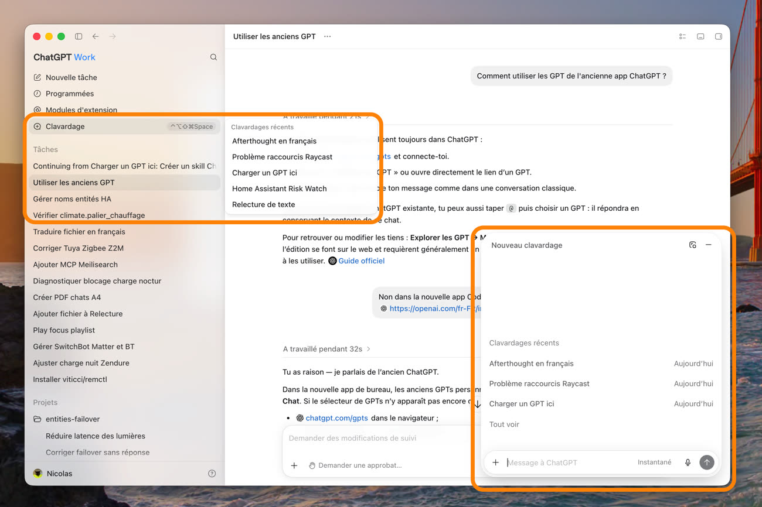Open the 'Demander une approbat...' selector

(355, 465)
